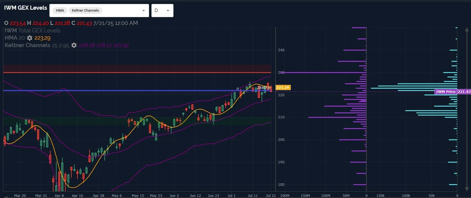Click the 150k volume axis label
The height and width of the screenshot is (198, 471).
380,196
